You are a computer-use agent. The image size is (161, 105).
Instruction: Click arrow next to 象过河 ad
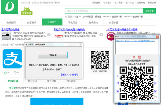[x=101, y=35]
